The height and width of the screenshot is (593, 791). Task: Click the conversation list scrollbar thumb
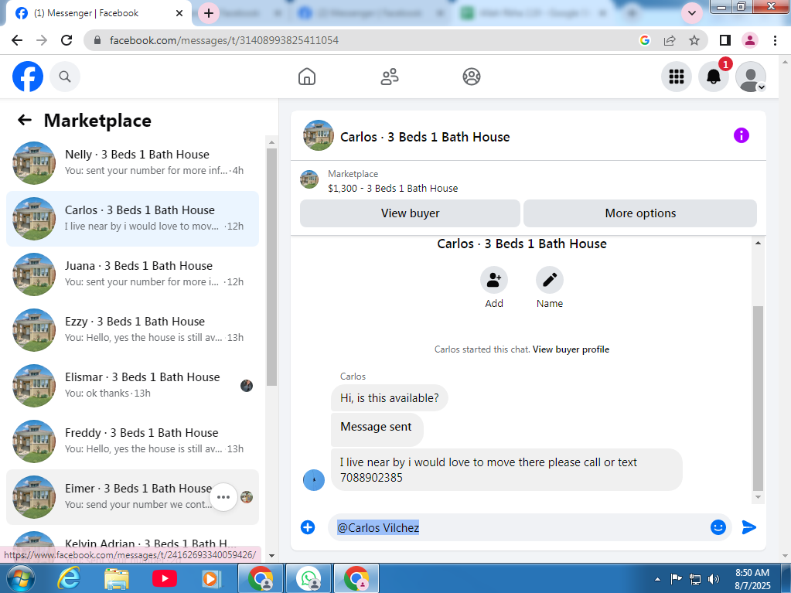(x=271, y=268)
